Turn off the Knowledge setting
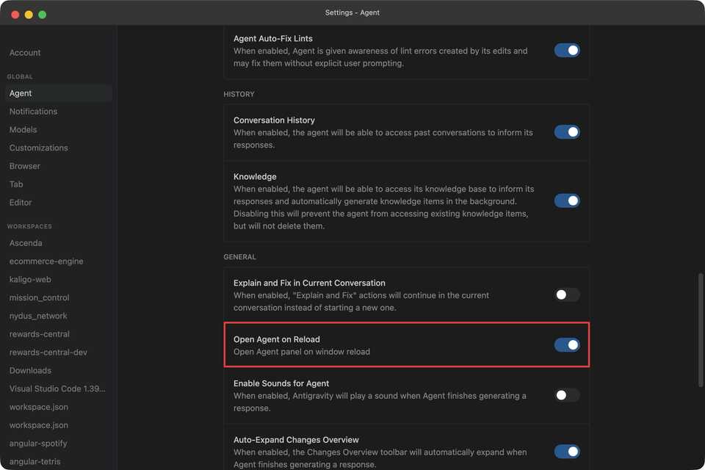 [x=568, y=200]
